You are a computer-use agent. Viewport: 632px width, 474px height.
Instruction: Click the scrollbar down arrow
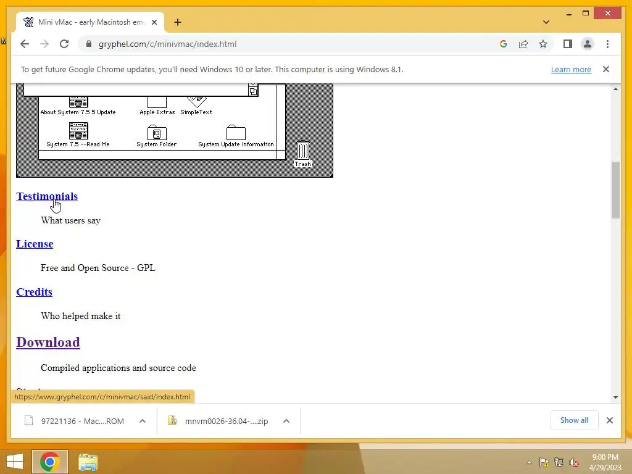[615, 397]
